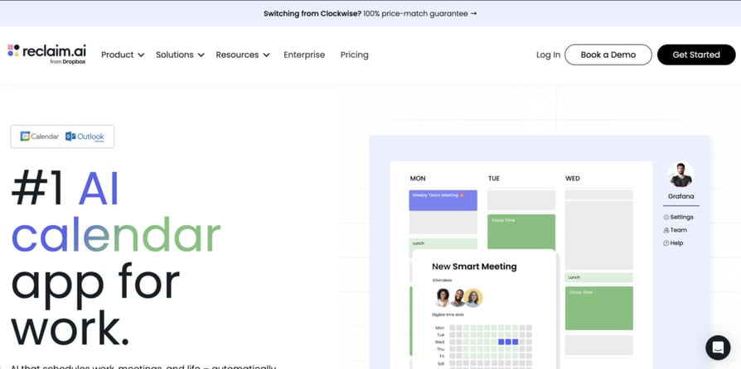Screen dimensions: 741x369
Task: Click the Get Started button
Action: [x=695, y=55]
